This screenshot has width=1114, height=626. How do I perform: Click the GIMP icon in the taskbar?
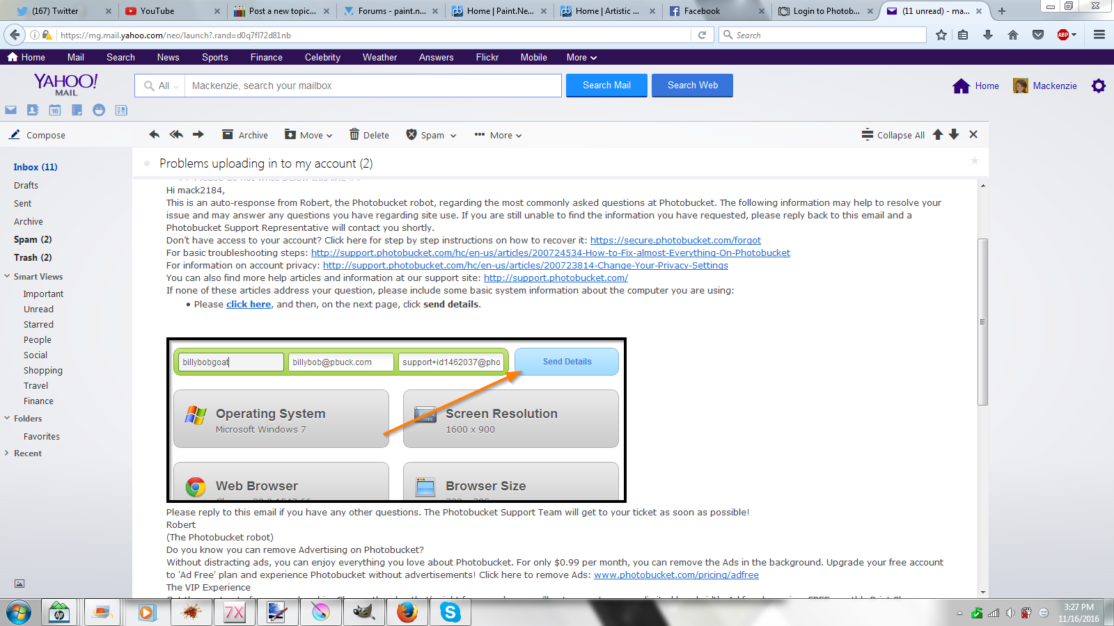364,612
